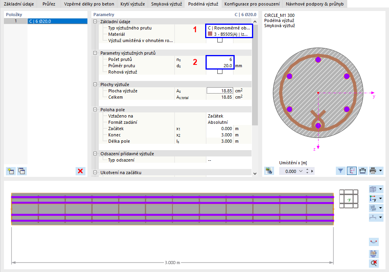389x272 pixels.
Task: Click the parameters scroll-up arrow
Action: point(255,22)
